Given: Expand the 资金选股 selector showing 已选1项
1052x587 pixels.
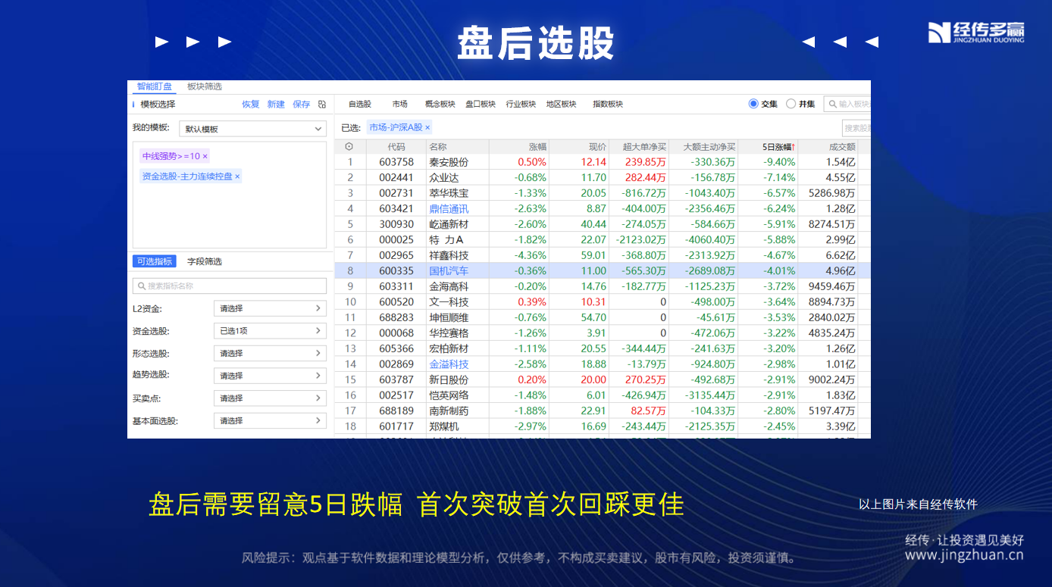Looking at the screenshot, I should (x=270, y=331).
